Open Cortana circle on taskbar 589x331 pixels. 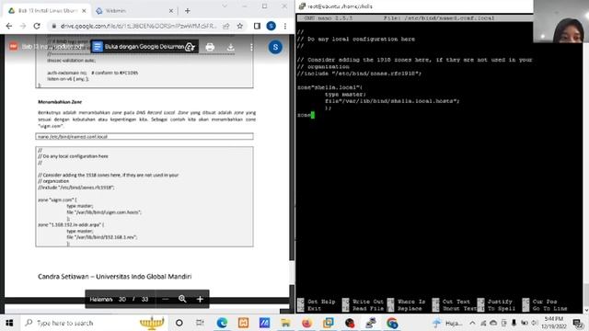(179, 323)
